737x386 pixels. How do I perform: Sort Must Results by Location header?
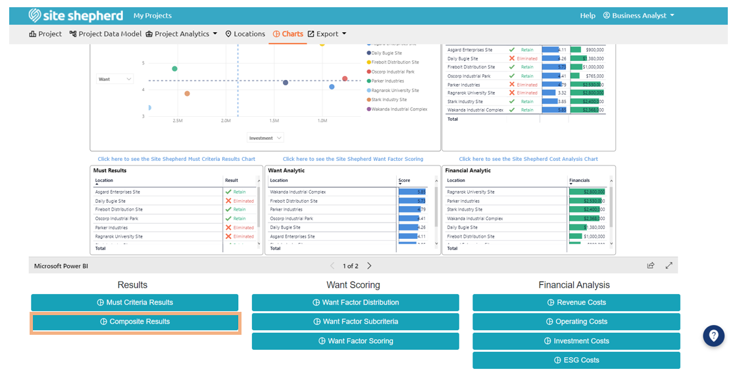tap(104, 181)
